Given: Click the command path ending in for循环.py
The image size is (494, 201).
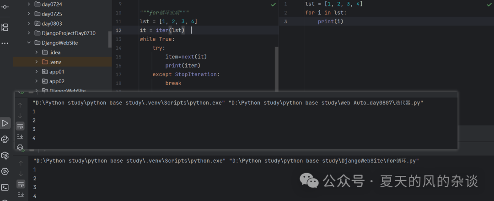Looking at the screenshot, I should (x=226, y=161).
